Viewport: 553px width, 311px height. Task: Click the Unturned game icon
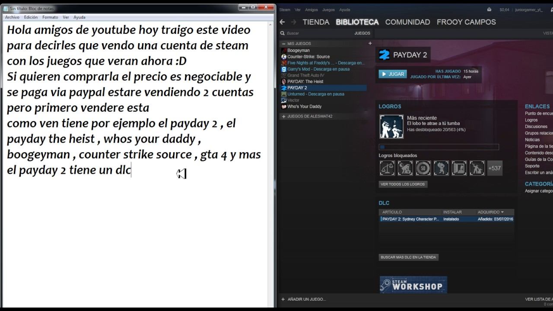point(284,94)
